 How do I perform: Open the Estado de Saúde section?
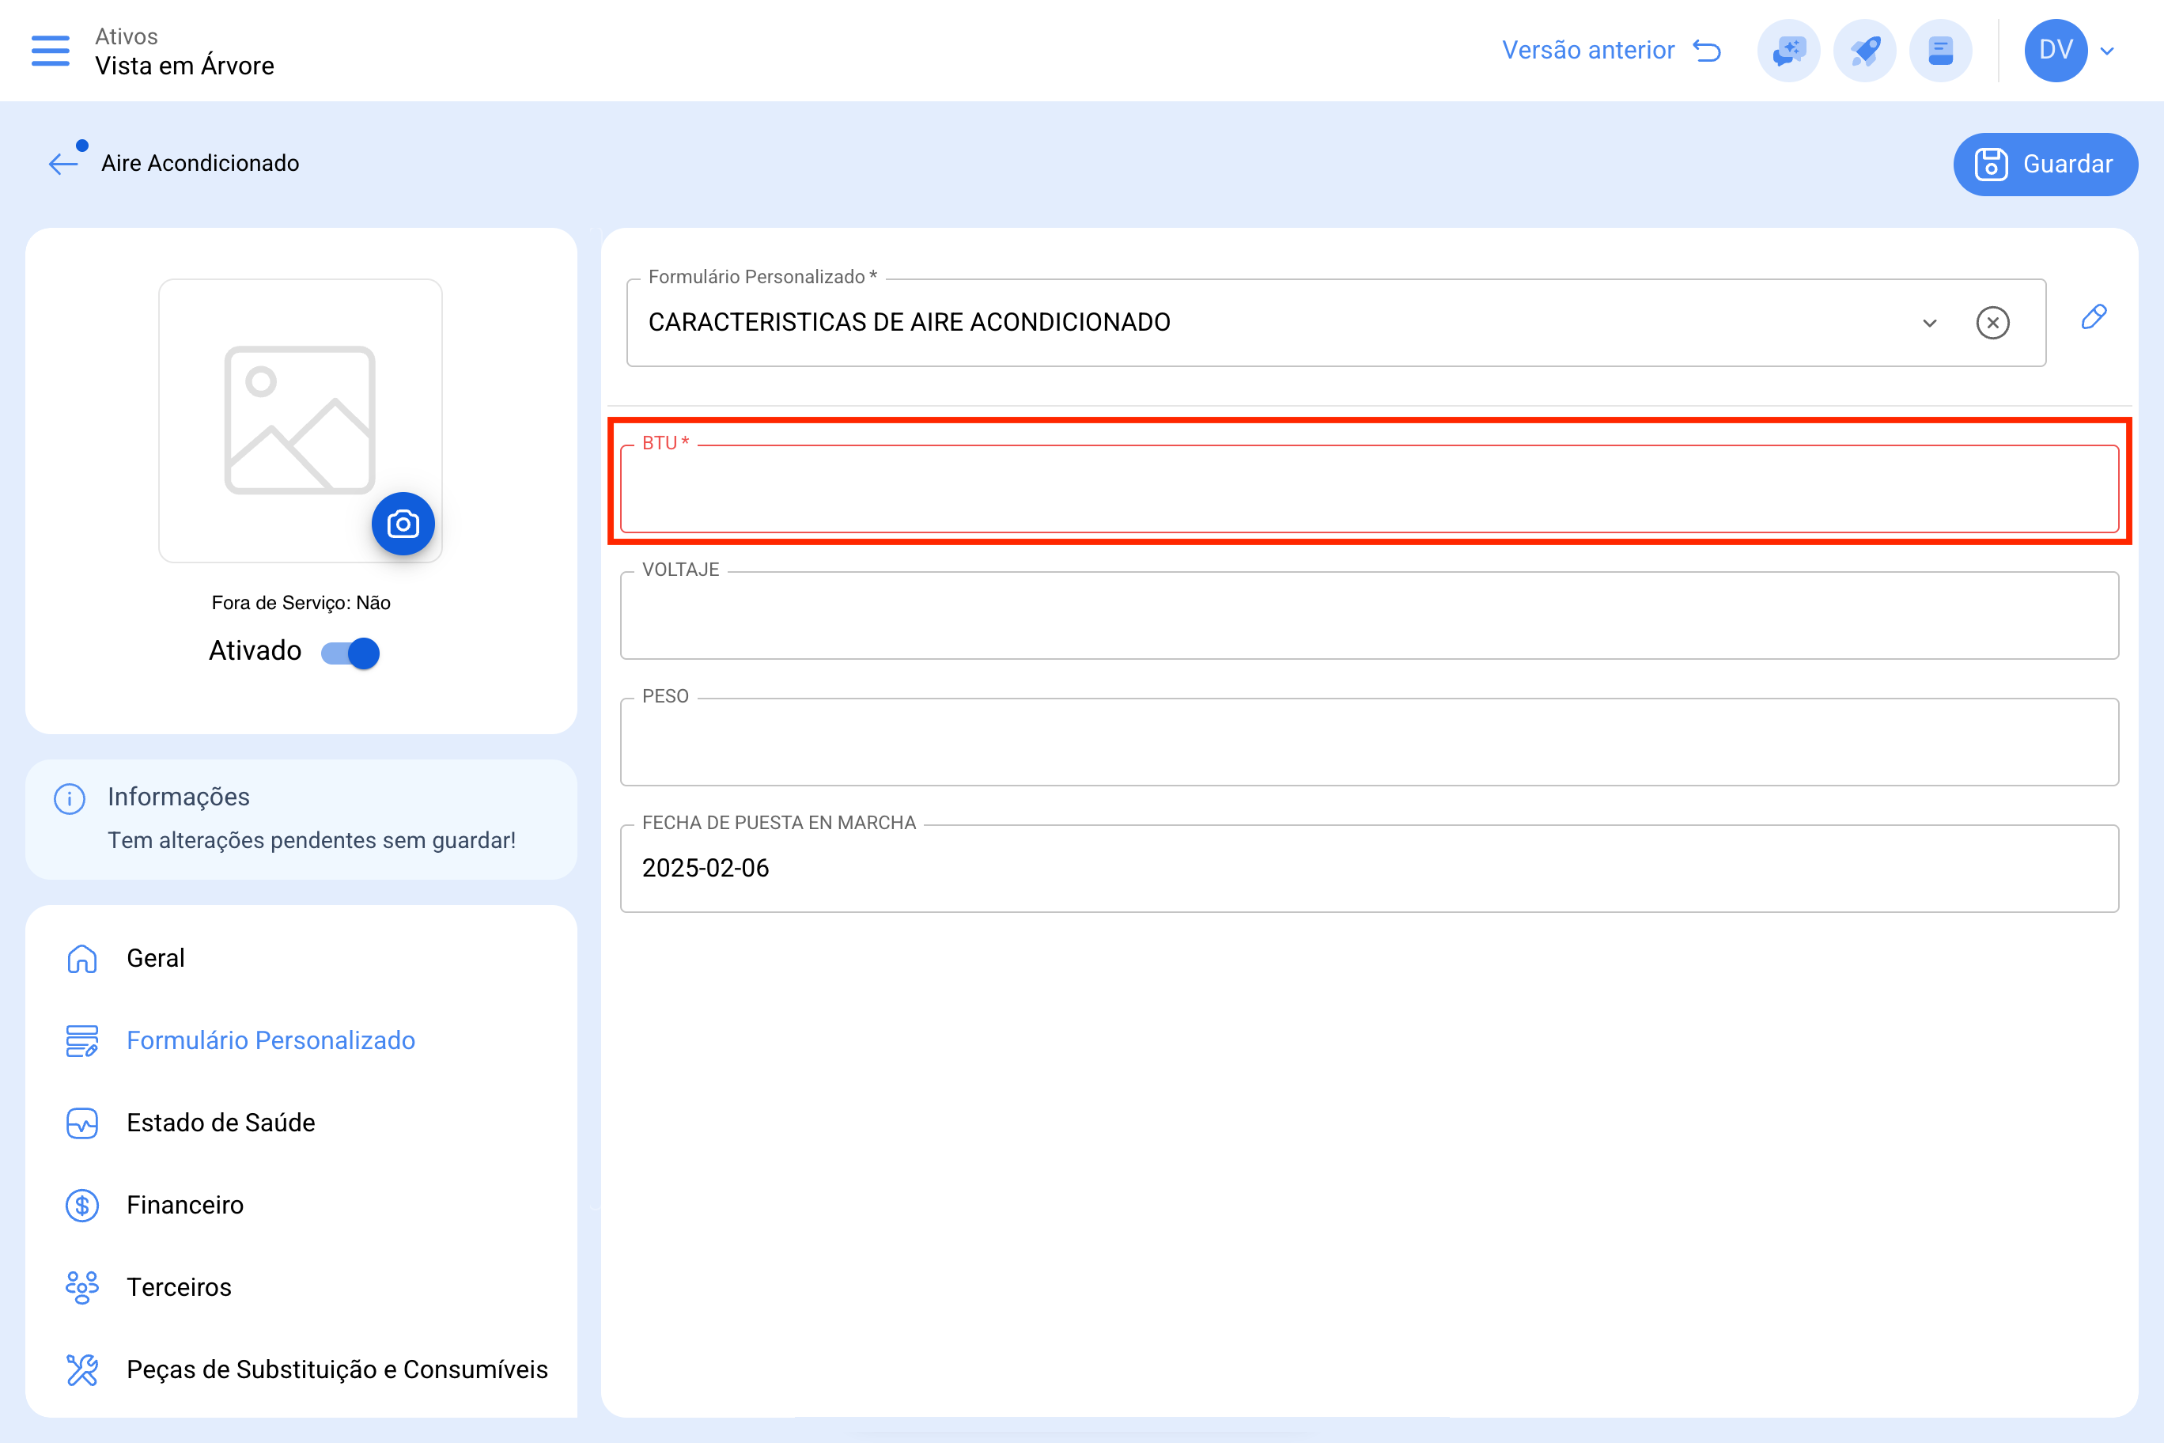tap(301, 1123)
